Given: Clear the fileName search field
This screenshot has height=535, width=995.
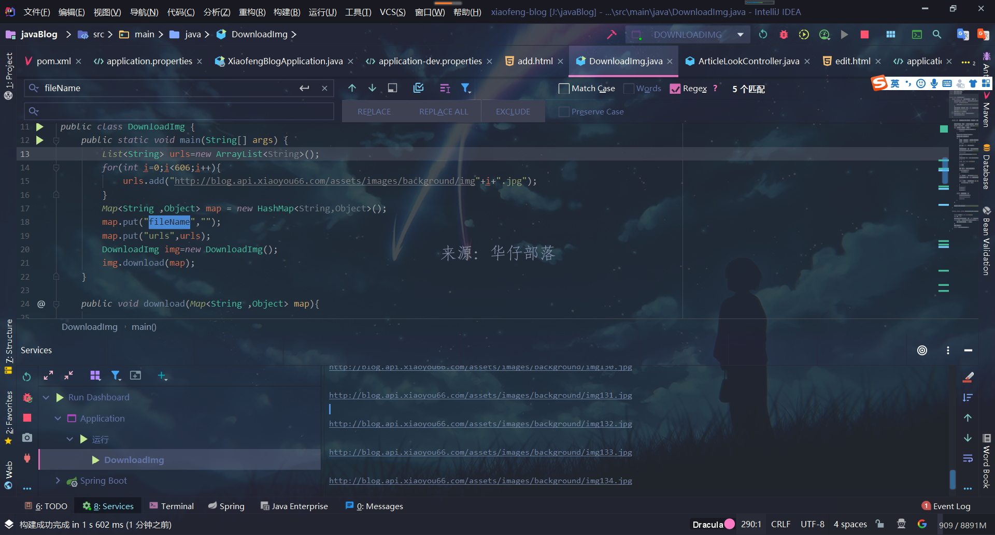Looking at the screenshot, I should click(324, 88).
